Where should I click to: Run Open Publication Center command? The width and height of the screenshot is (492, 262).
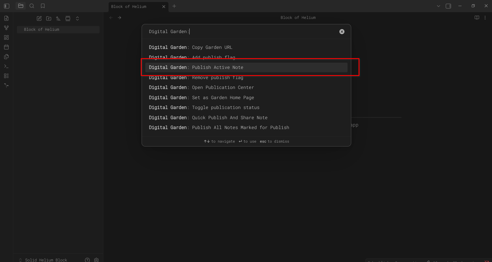(x=246, y=88)
